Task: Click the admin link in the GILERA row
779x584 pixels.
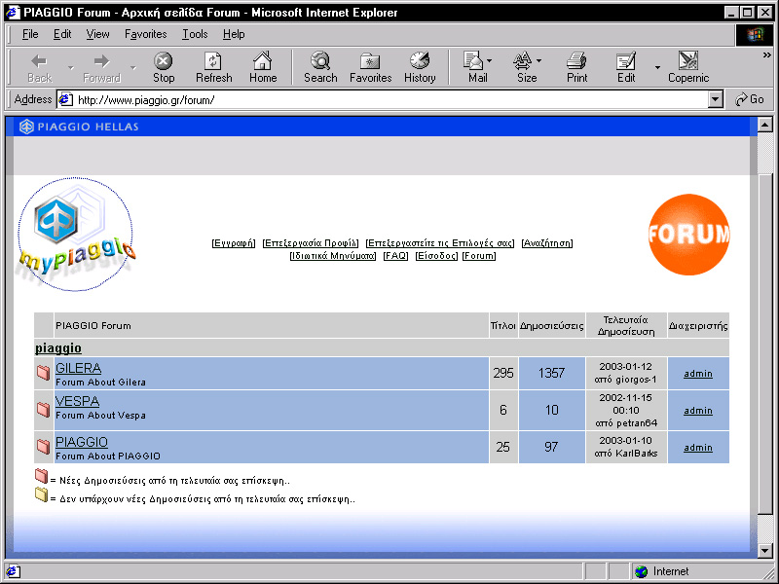Action: point(698,374)
